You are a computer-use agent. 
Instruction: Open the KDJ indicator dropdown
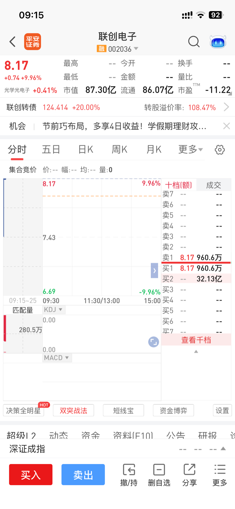click(x=54, y=309)
